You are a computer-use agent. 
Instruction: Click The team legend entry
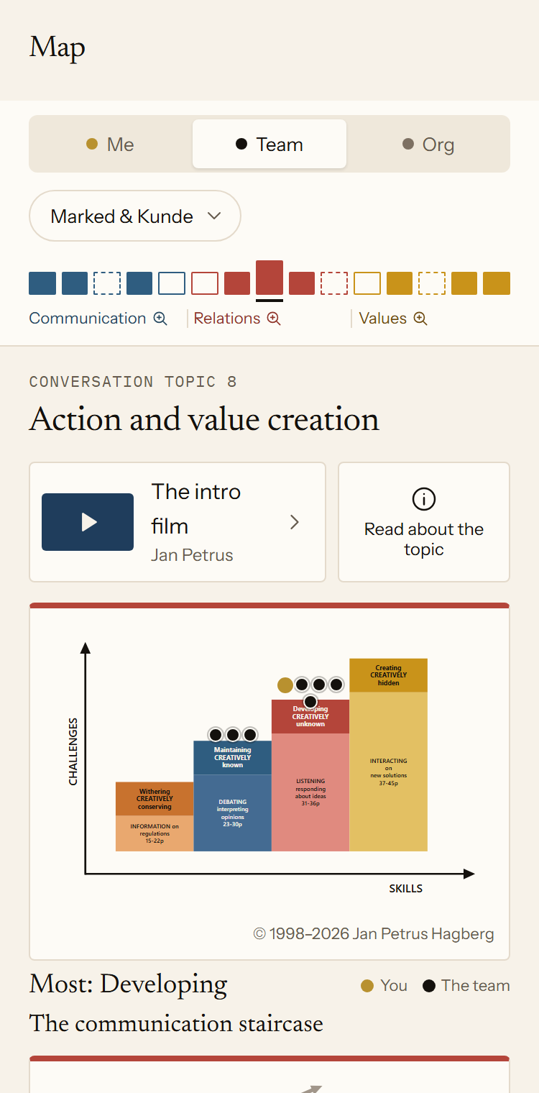[x=466, y=985]
